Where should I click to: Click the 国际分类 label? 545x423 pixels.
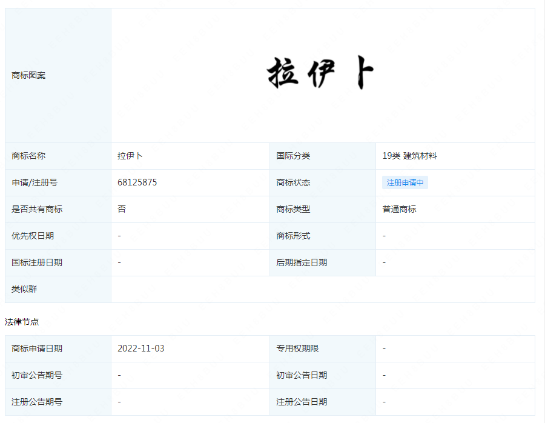(x=293, y=156)
